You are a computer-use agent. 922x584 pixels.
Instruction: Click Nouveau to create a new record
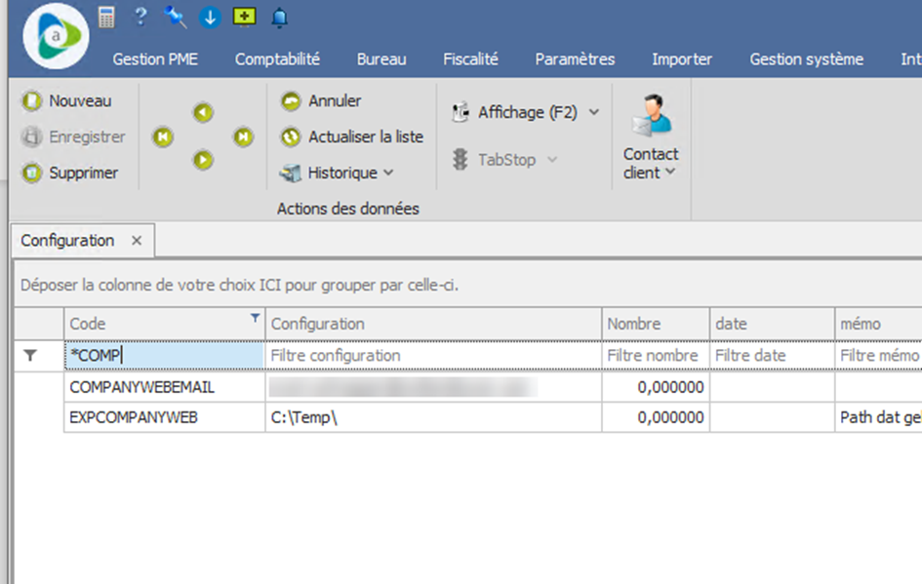(x=66, y=101)
